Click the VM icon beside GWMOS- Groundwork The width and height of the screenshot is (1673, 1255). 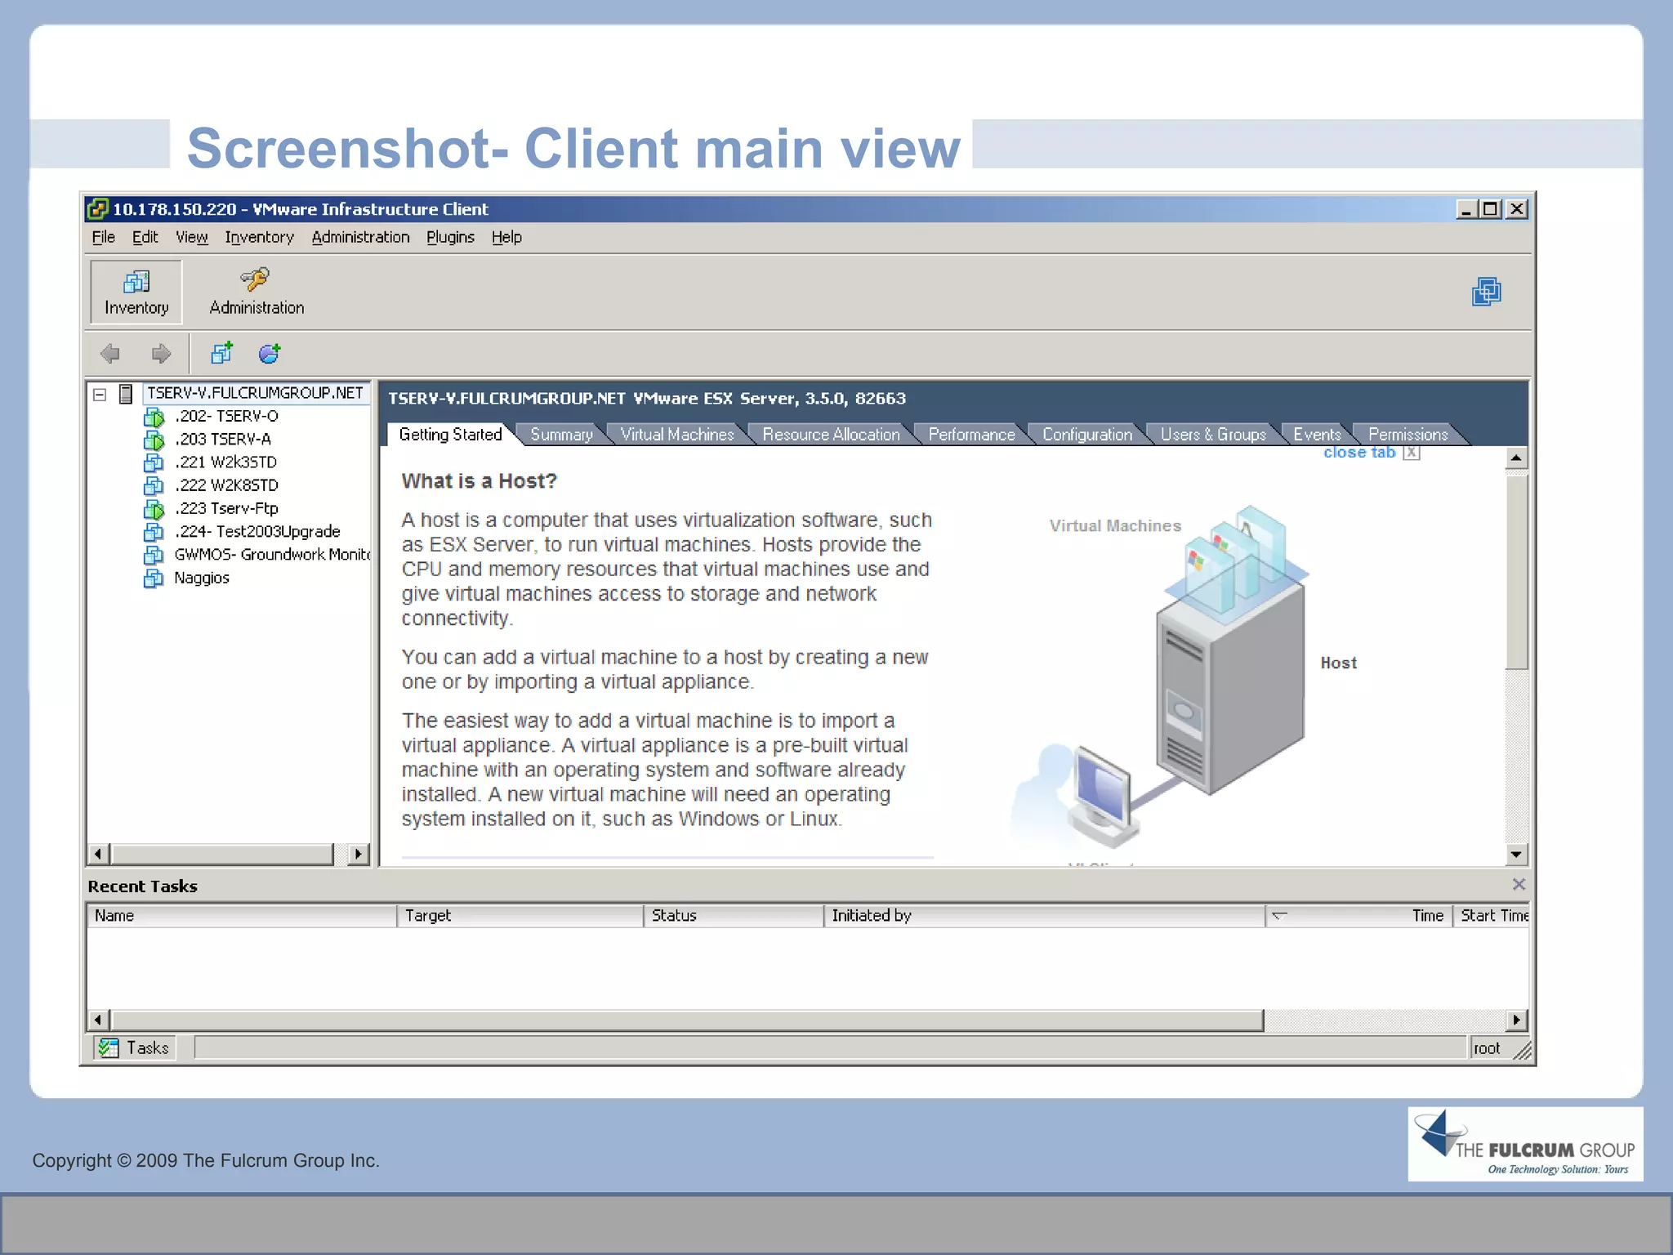(154, 556)
